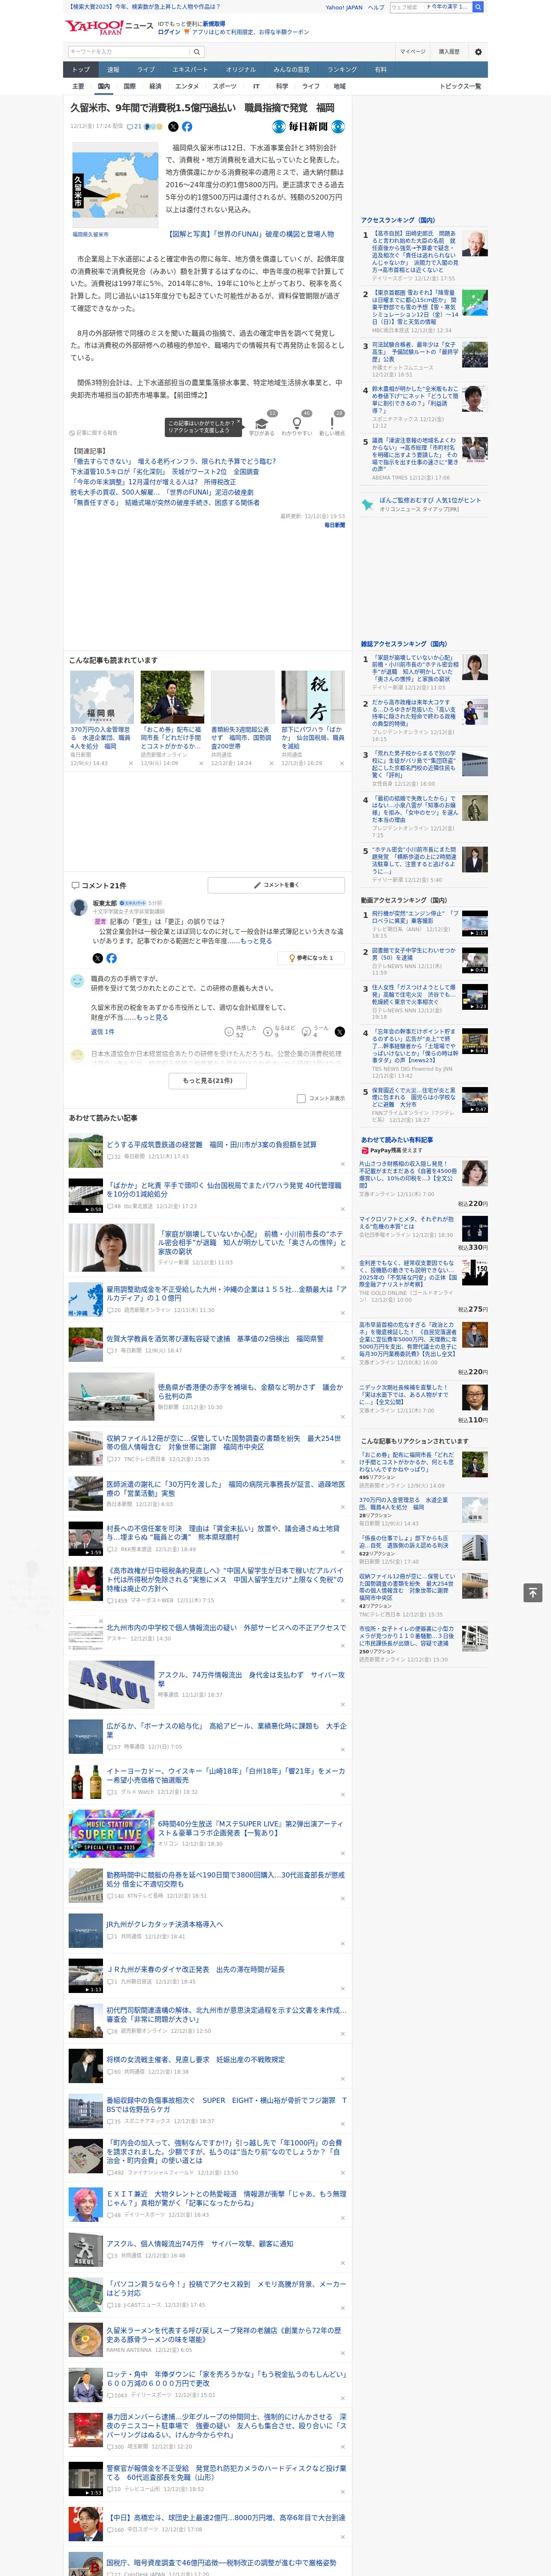The image size is (551, 2576).
Task: Click the blue search button at top right
Action: pos(478,7)
